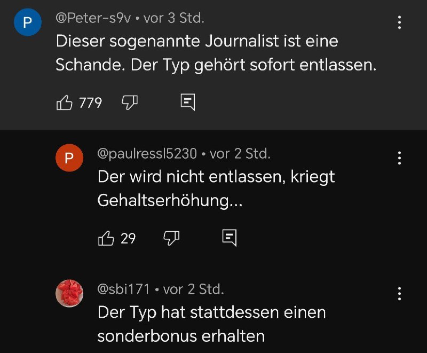Dislike the comment by @Peter-s9v
The width and height of the screenshot is (427, 353).
130,102
